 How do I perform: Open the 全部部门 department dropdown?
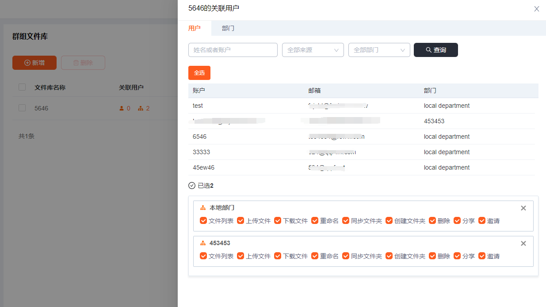click(379, 50)
